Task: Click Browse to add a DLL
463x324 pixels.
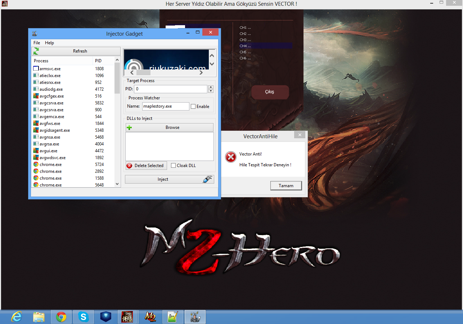Action: [169, 127]
